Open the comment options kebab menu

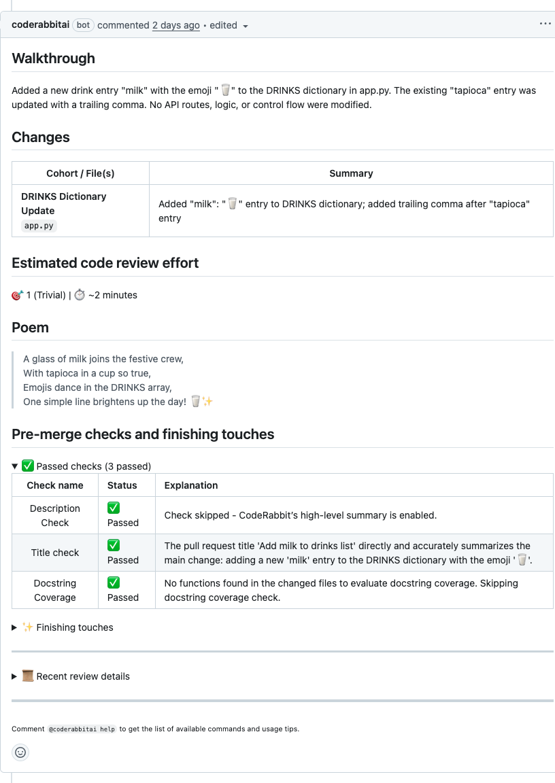point(545,23)
